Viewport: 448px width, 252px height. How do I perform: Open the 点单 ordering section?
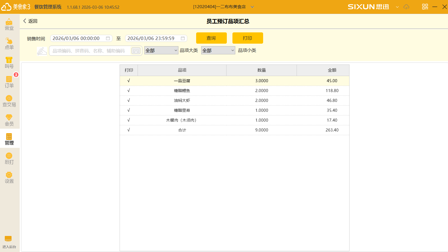point(9,44)
